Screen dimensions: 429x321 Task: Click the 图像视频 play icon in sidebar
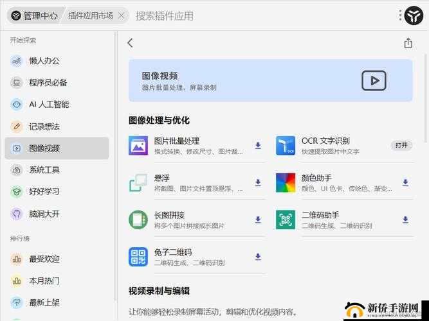(17, 148)
